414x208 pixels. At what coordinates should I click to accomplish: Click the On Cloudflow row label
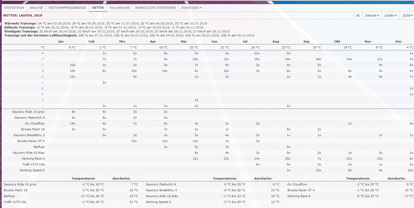34,123
